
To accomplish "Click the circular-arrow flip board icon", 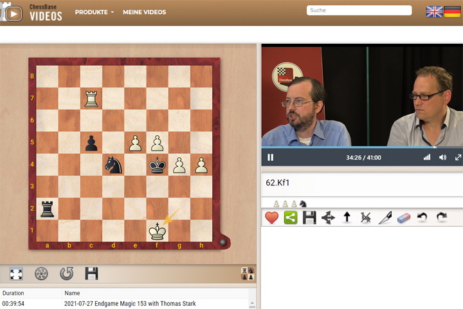I will pyautogui.click(x=66, y=274).
